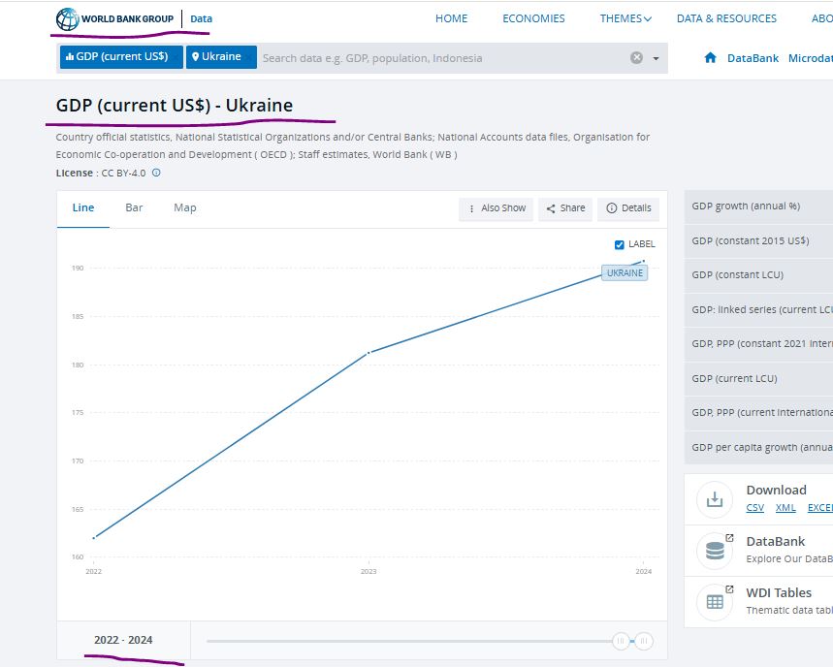This screenshot has height=667, width=833.
Task: Go to HOME in top navigation
Action: click(451, 18)
